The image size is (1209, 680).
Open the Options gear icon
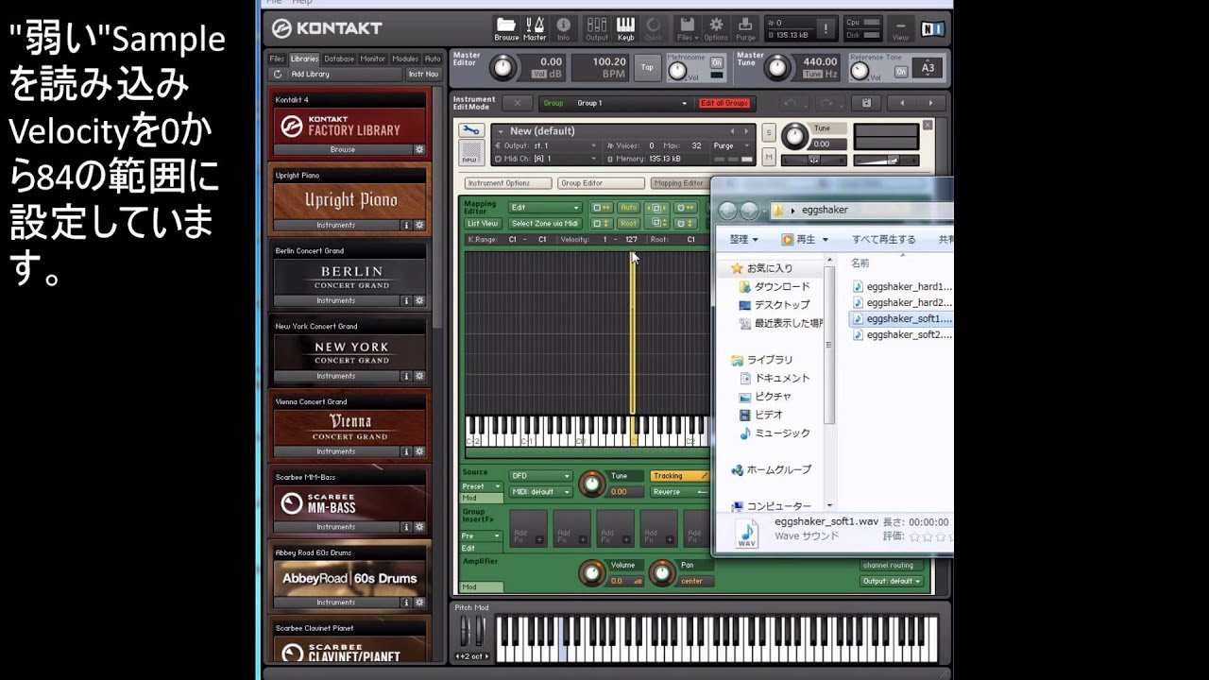[716, 28]
